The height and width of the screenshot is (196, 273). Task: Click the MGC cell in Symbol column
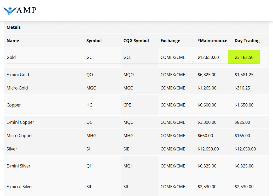[x=91, y=88]
